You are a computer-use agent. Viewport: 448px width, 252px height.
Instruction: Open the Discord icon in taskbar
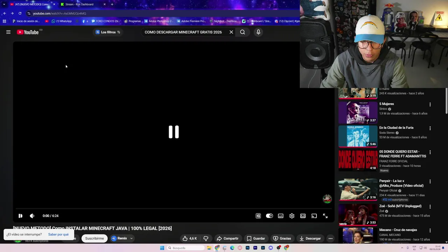[x=271, y=248]
